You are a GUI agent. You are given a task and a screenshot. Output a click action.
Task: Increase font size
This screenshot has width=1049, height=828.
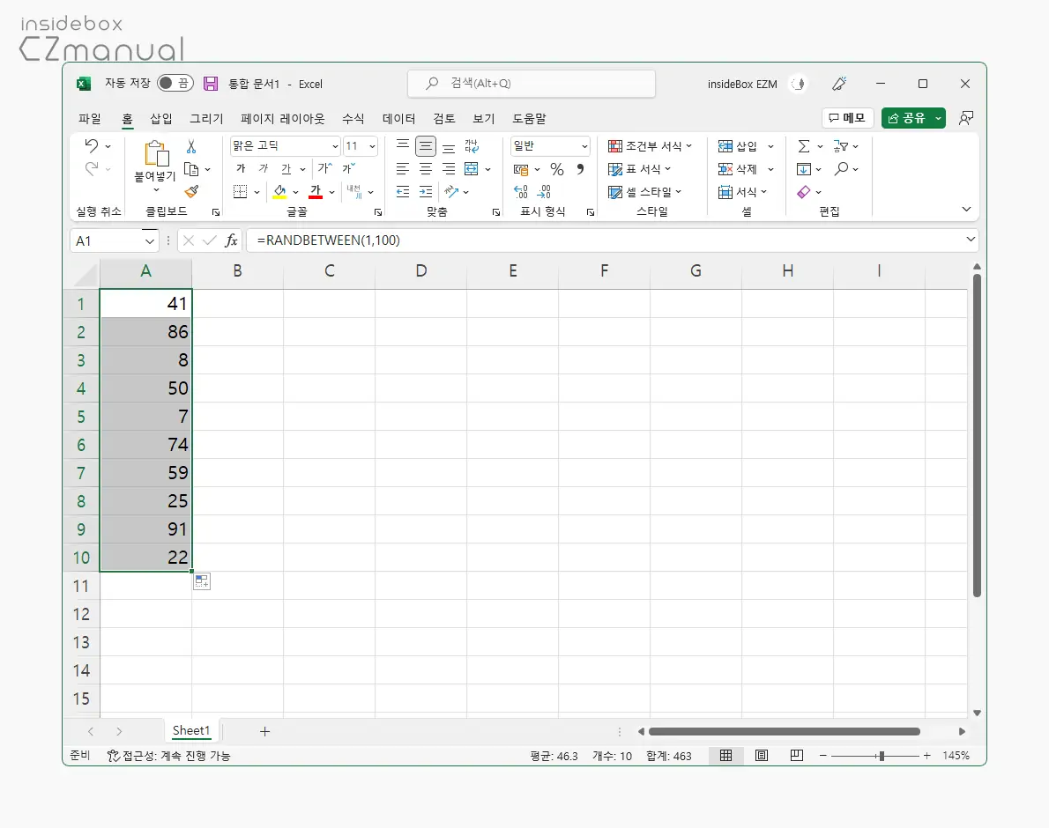pos(324,168)
